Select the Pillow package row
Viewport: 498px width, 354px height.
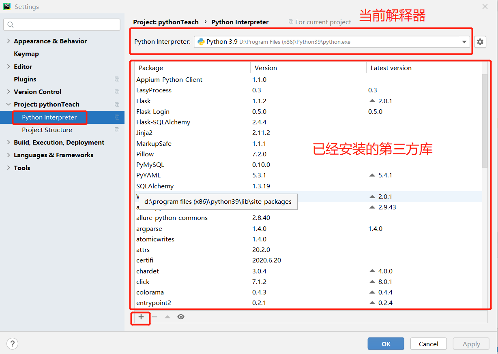pos(308,154)
